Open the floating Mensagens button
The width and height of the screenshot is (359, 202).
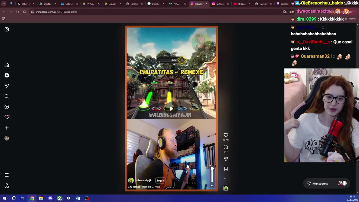(326, 183)
